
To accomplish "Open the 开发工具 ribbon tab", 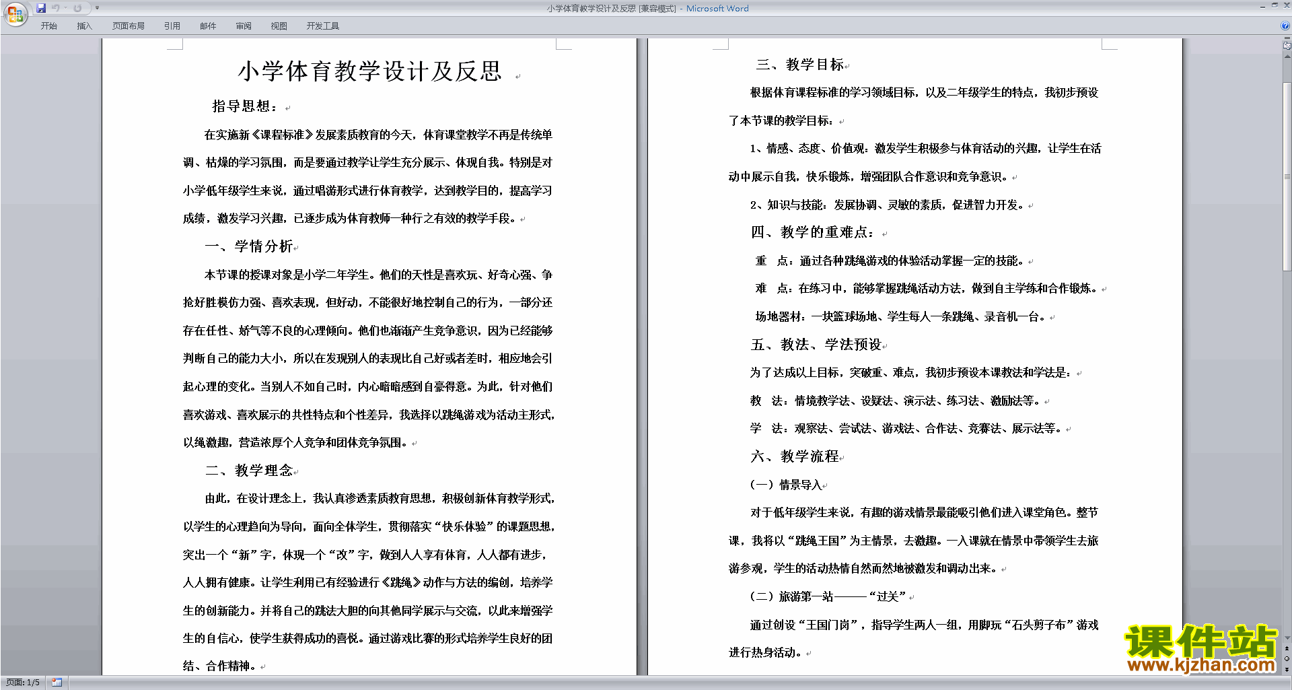I will (323, 26).
